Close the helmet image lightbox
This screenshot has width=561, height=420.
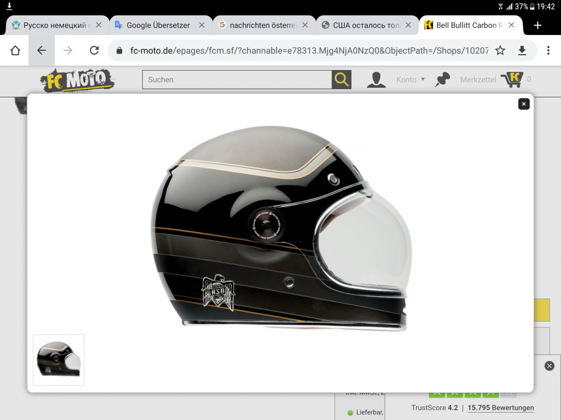click(524, 104)
